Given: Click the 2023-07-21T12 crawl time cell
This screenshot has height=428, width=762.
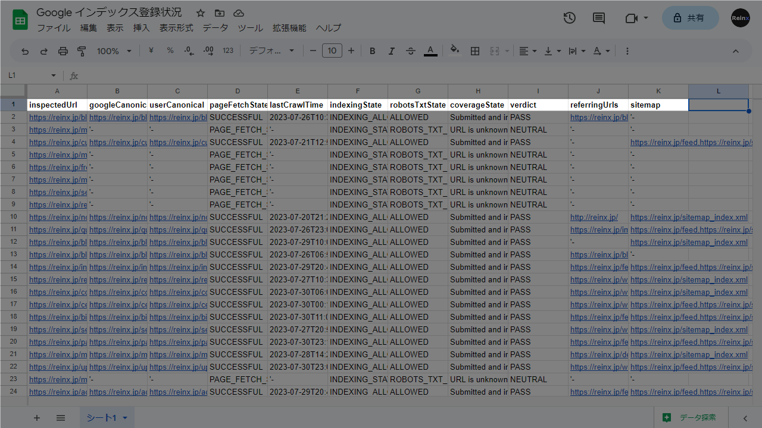Looking at the screenshot, I should (298, 142).
